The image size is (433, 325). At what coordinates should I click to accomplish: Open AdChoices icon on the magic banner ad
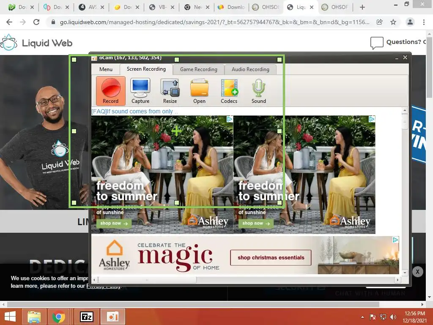(x=395, y=240)
